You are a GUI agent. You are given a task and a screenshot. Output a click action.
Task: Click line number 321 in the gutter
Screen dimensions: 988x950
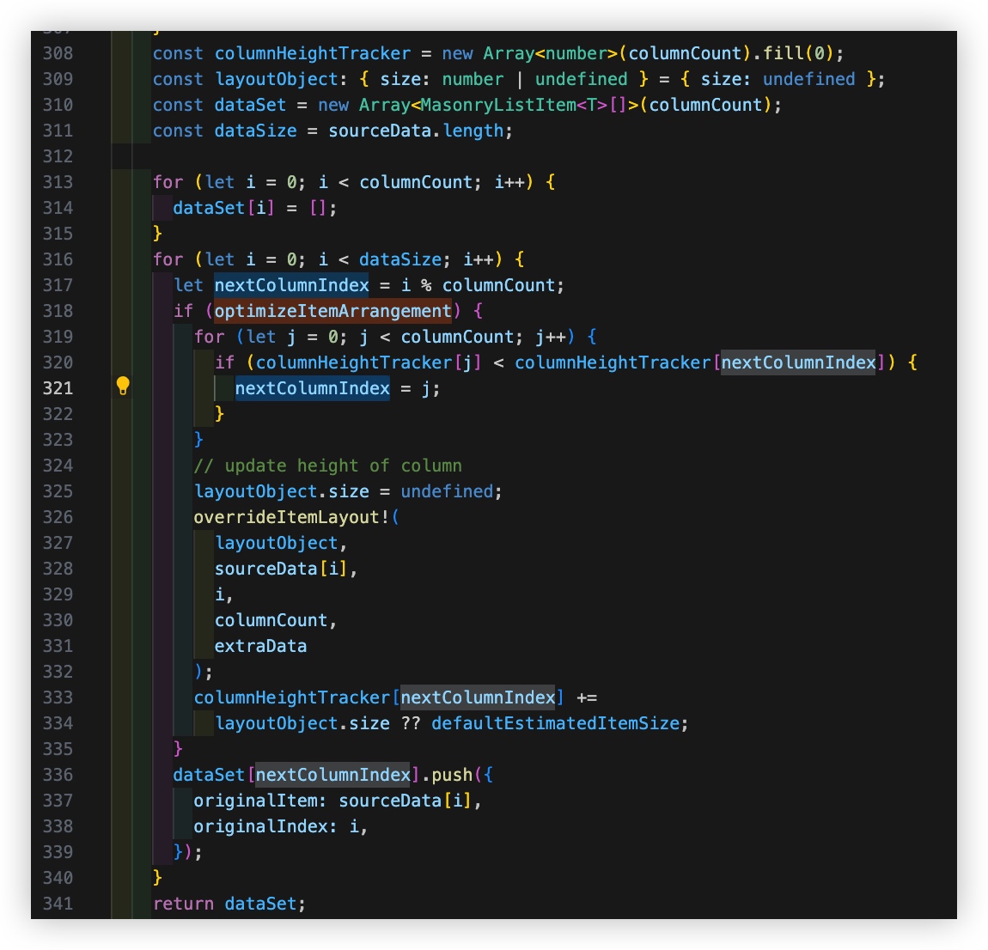58,388
